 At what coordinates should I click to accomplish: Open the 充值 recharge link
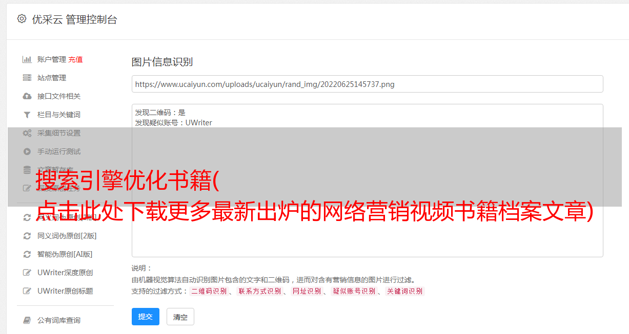click(75, 59)
